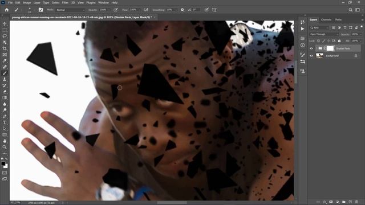
Task: Select the Hand tool
Action: pos(5,141)
